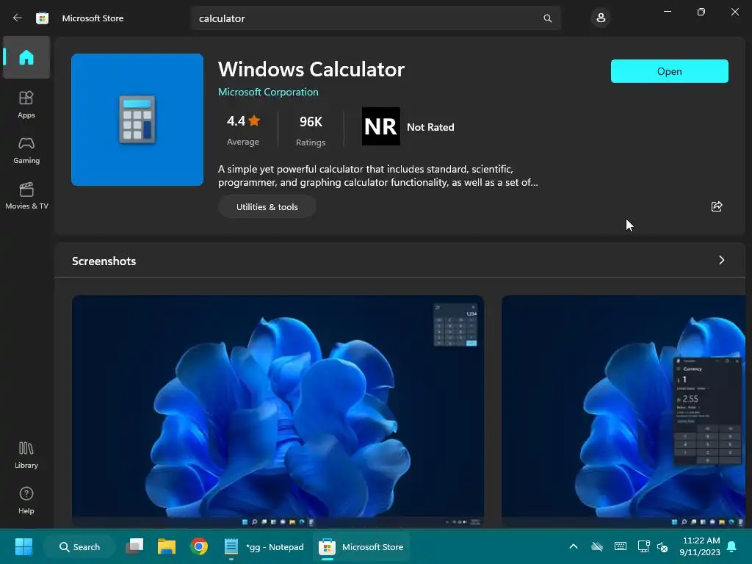This screenshot has height=564, width=752.
Task: Click the display network tray icon
Action: [x=643, y=546]
